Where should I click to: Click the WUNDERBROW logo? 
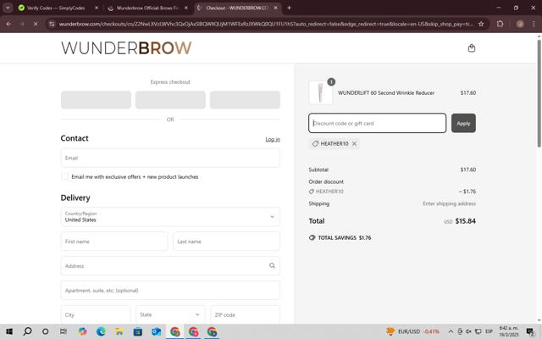[126, 48]
